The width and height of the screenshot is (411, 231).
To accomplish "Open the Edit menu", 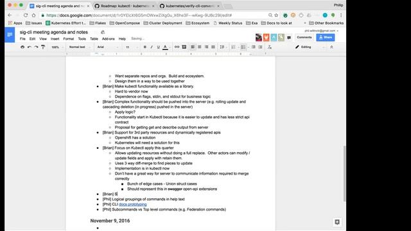I will tap(32, 38).
